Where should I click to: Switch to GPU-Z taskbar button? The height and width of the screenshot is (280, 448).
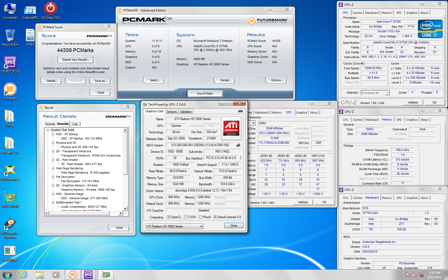tap(106, 275)
